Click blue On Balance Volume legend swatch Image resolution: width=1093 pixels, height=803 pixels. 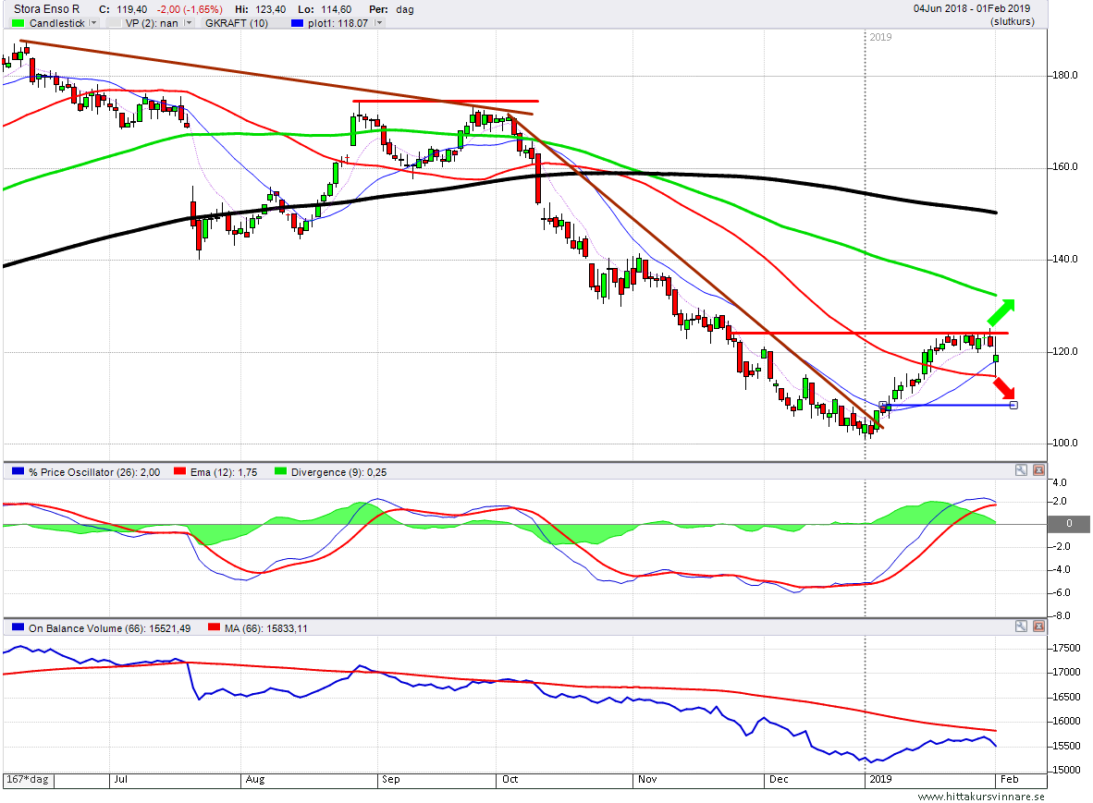[18, 627]
